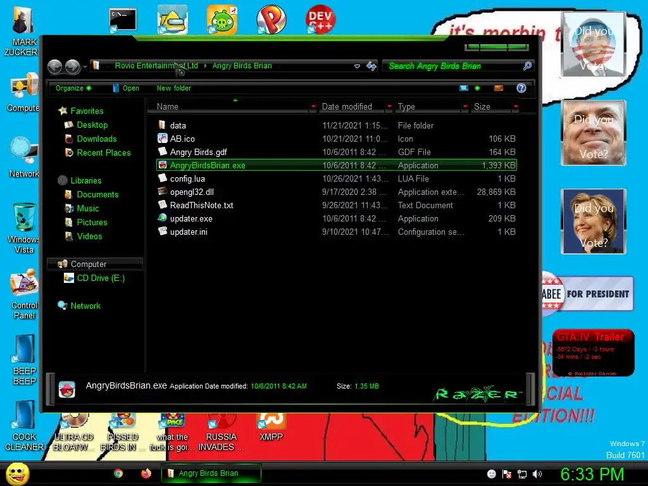
Task: Click the search magnifier icon
Action: [x=527, y=66]
